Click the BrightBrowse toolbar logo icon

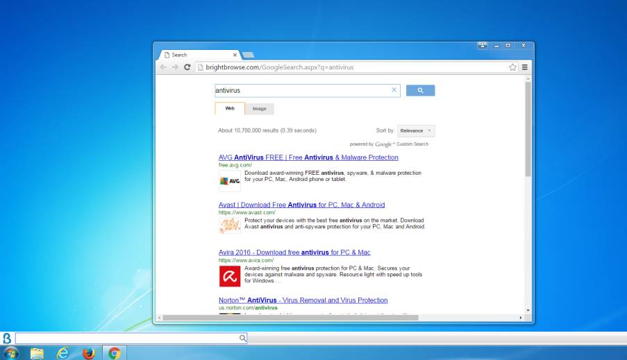(x=7, y=338)
